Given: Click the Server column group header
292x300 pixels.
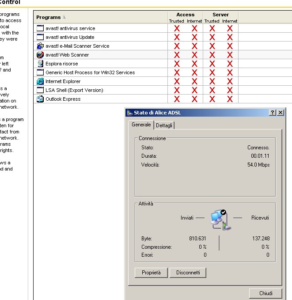Looking at the screenshot, I should (220, 15).
